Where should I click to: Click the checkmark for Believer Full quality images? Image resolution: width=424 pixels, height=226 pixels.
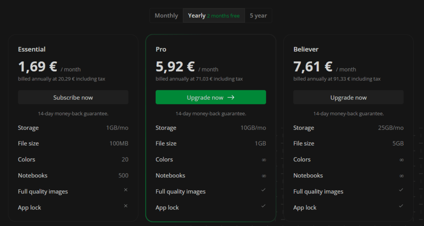click(x=401, y=190)
